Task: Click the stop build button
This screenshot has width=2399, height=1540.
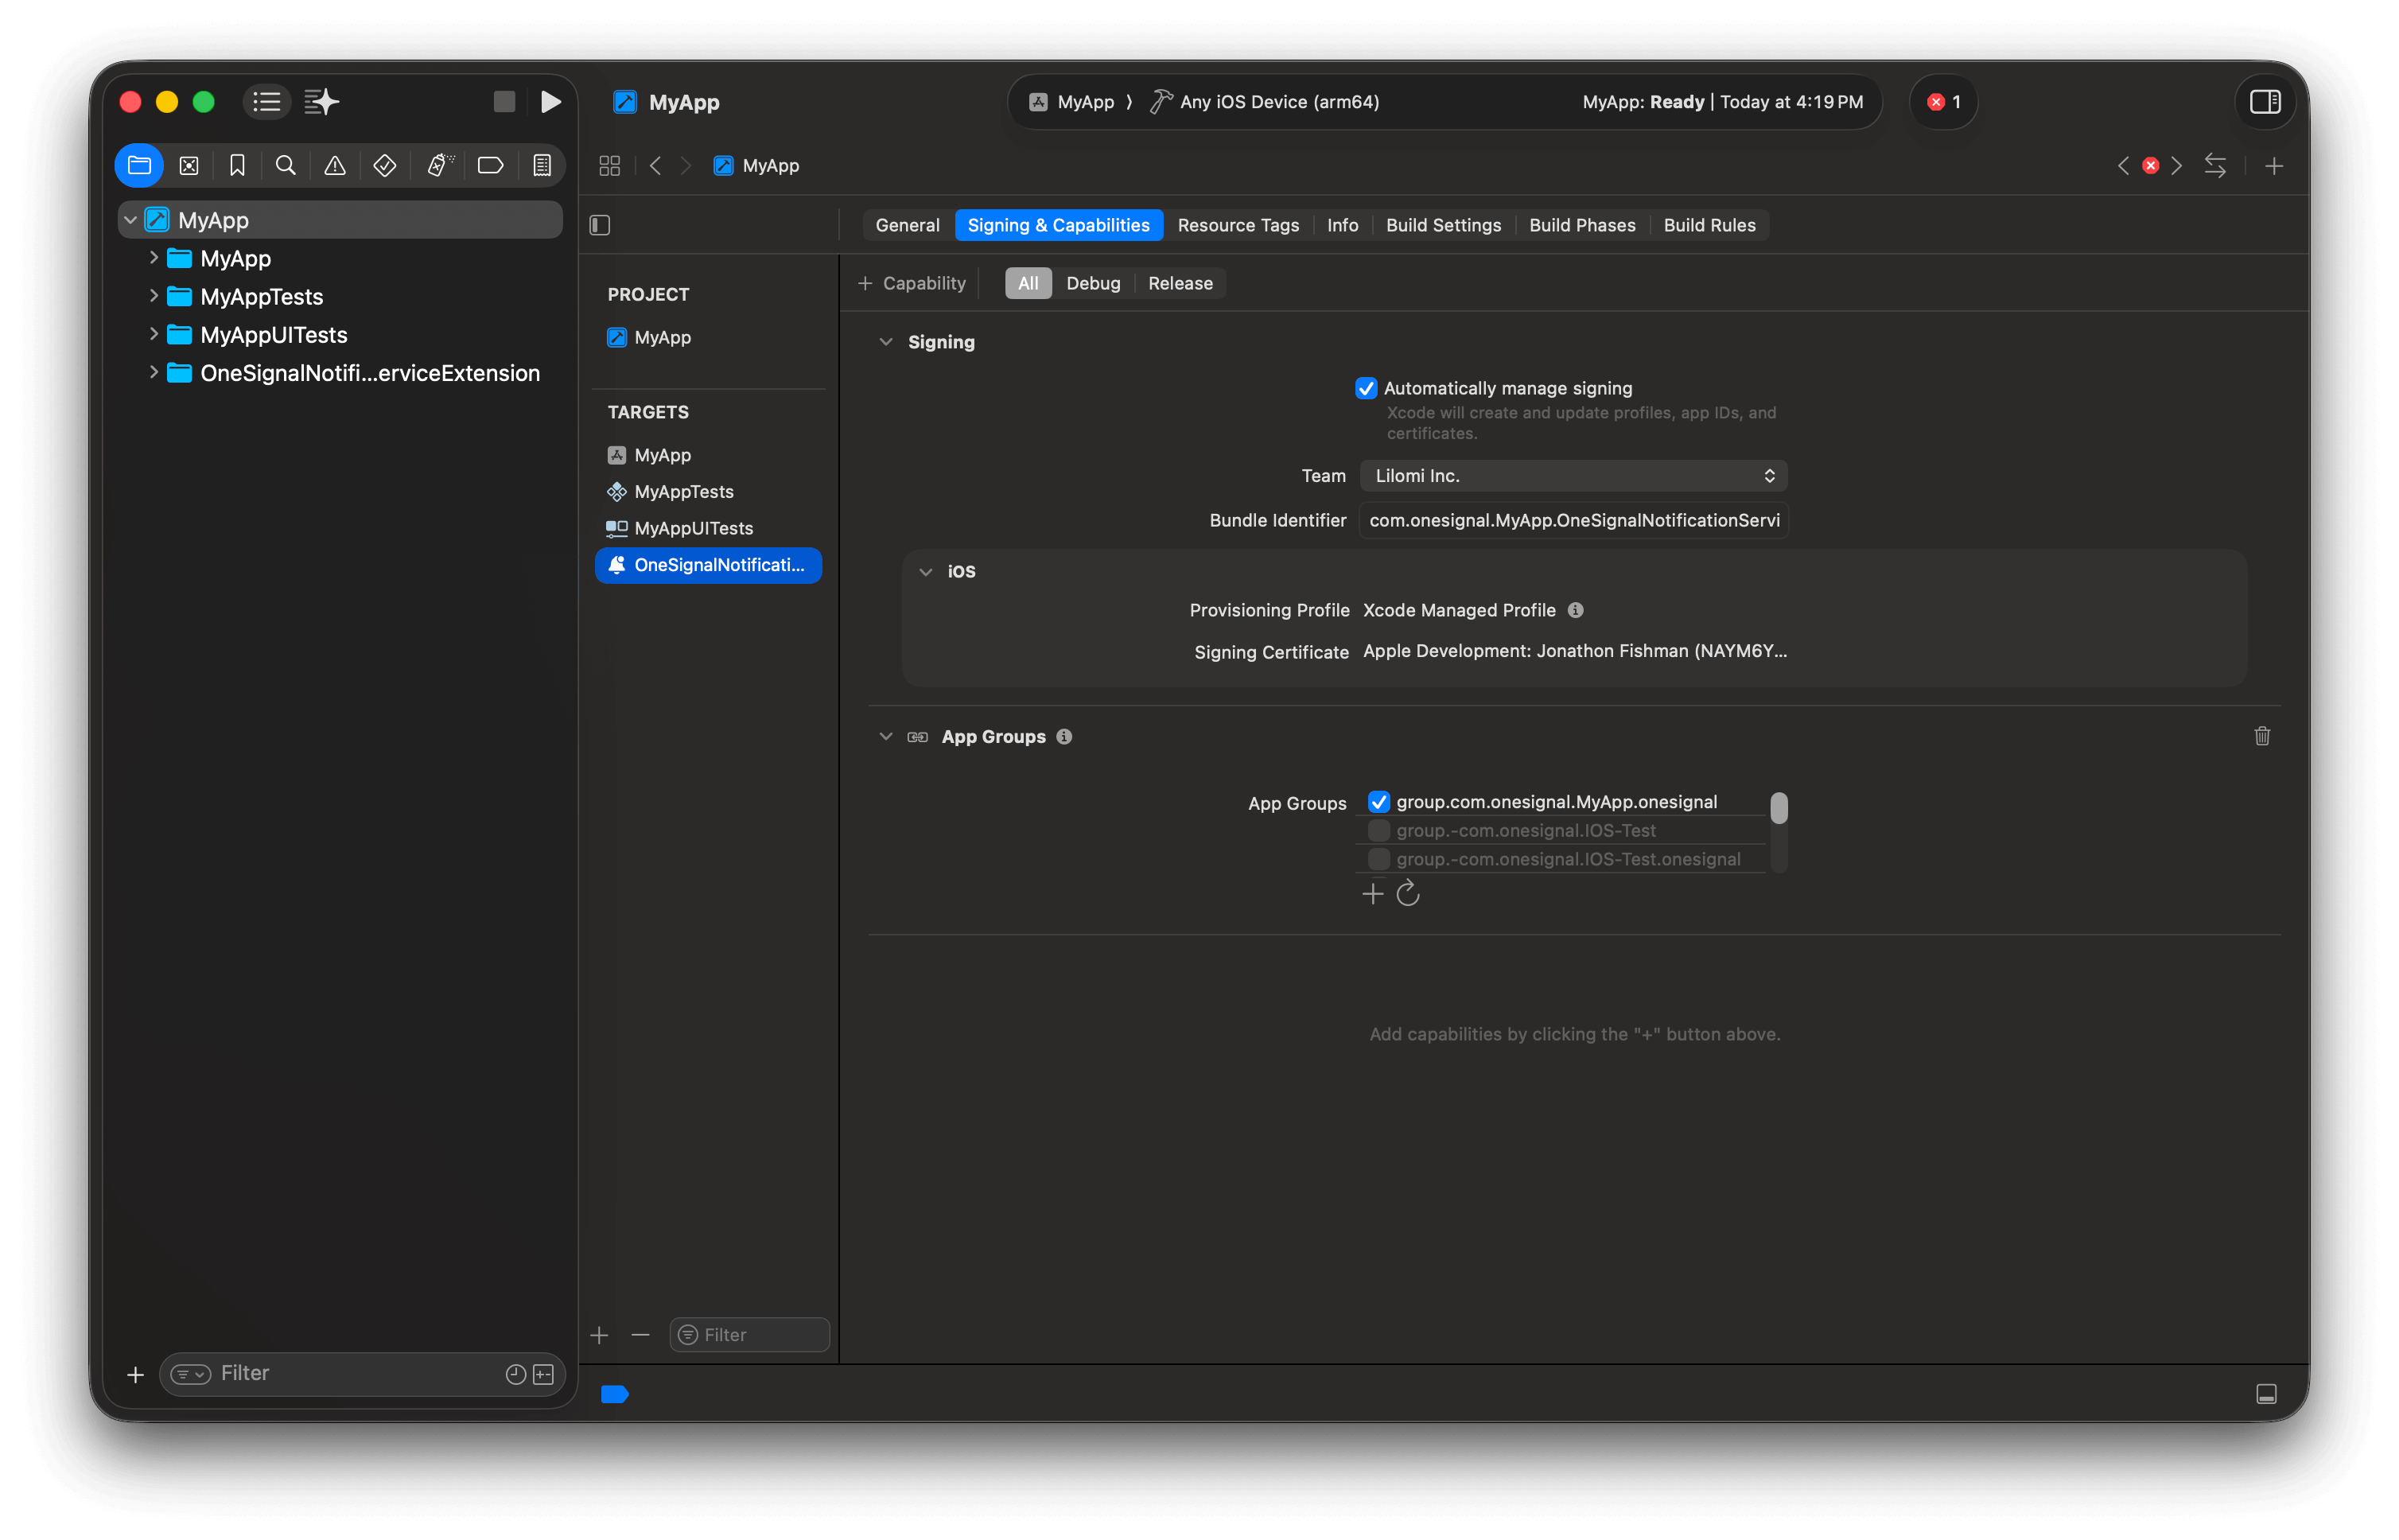Action: click(504, 102)
